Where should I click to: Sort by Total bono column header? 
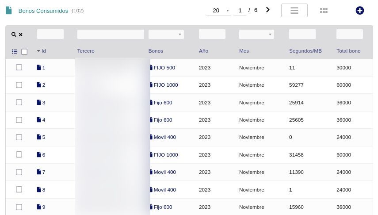(348, 51)
